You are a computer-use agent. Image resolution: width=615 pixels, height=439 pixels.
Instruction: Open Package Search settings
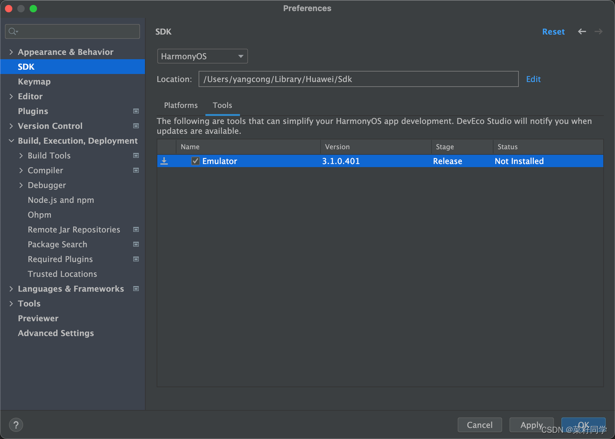tap(58, 244)
